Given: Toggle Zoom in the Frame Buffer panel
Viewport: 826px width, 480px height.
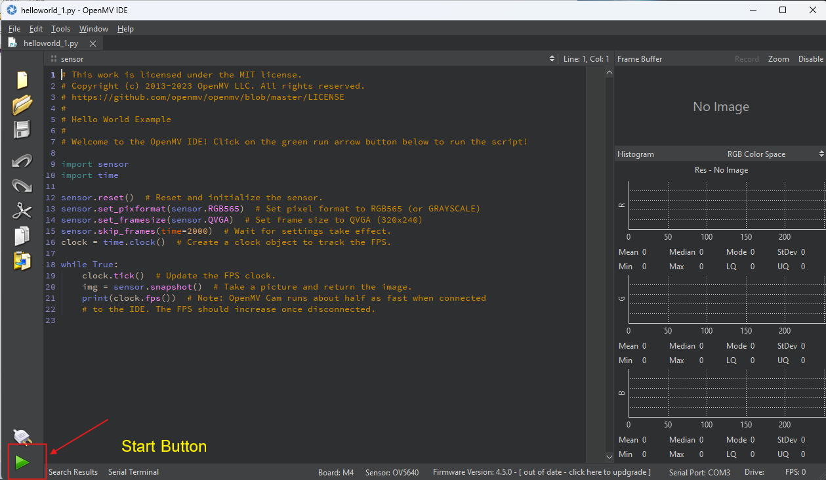Looking at the screenshot, I should click(x=778, y=59).
